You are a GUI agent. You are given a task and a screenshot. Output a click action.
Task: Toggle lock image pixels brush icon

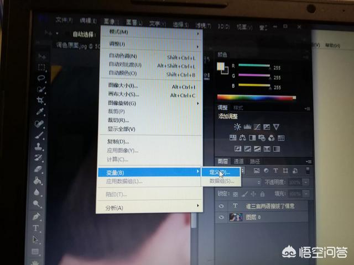(244, 194)
